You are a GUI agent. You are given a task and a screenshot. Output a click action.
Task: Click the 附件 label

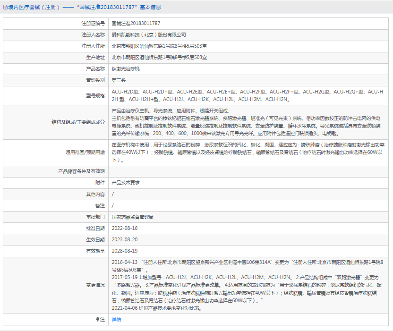(100, 183)
